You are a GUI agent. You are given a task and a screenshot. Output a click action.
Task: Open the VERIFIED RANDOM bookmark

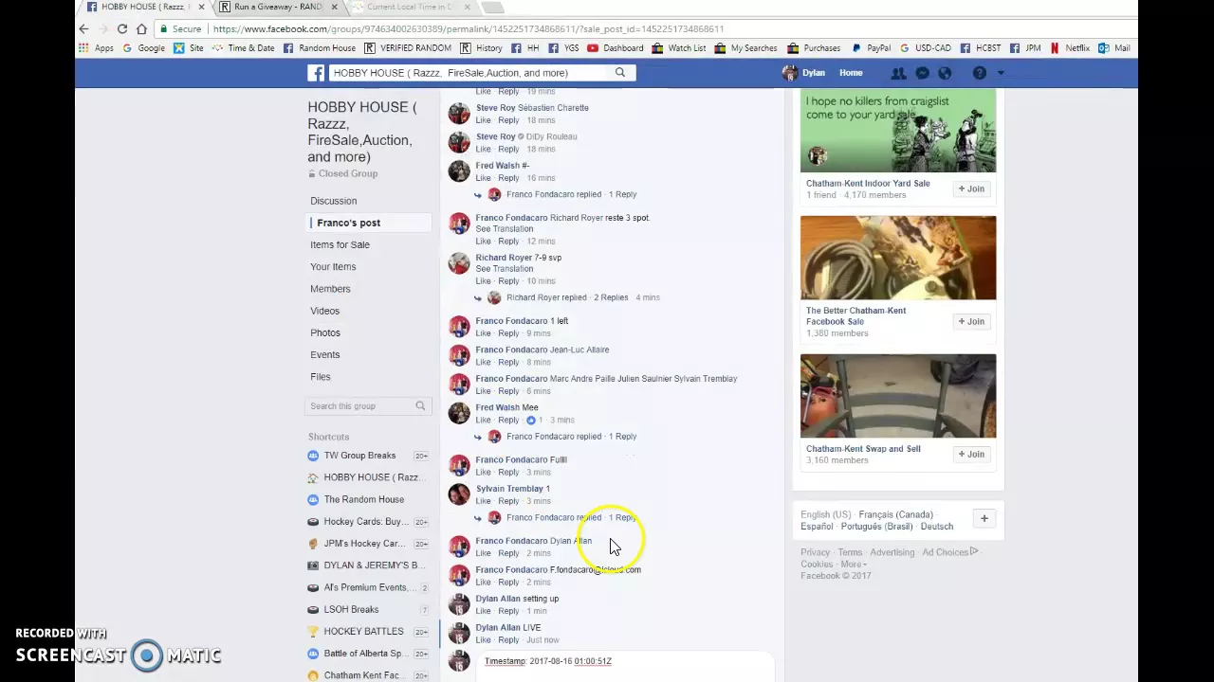(408, 48)
